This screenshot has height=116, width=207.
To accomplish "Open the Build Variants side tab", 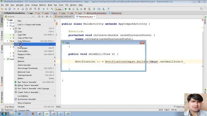I will click(x=2, y=97).
